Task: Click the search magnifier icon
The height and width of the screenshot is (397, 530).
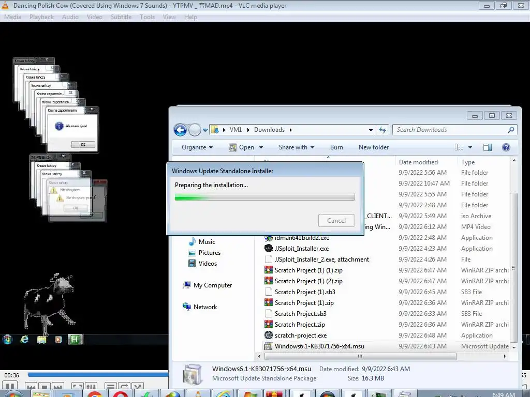Action: point(511,130)
